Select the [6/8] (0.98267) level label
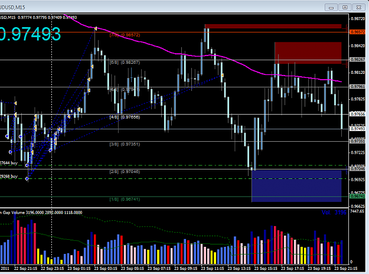Viewport: 369px width, 274px height. [x=125, y=63]
